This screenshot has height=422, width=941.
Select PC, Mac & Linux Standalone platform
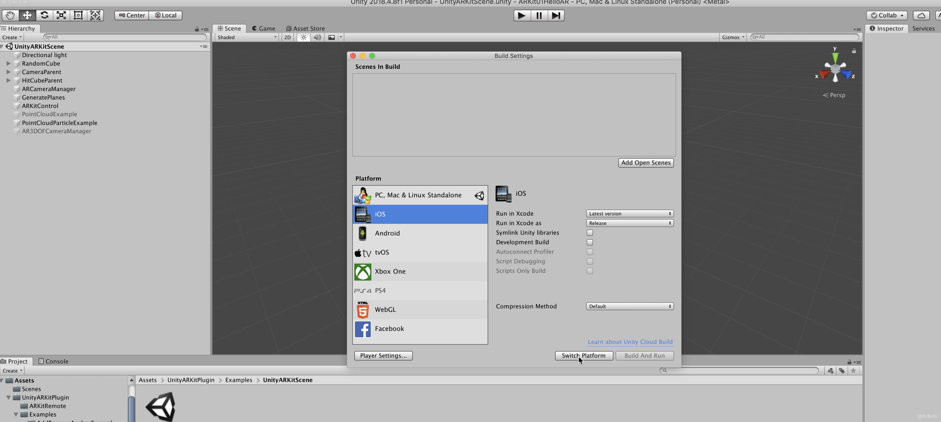[x=420, y=195]
